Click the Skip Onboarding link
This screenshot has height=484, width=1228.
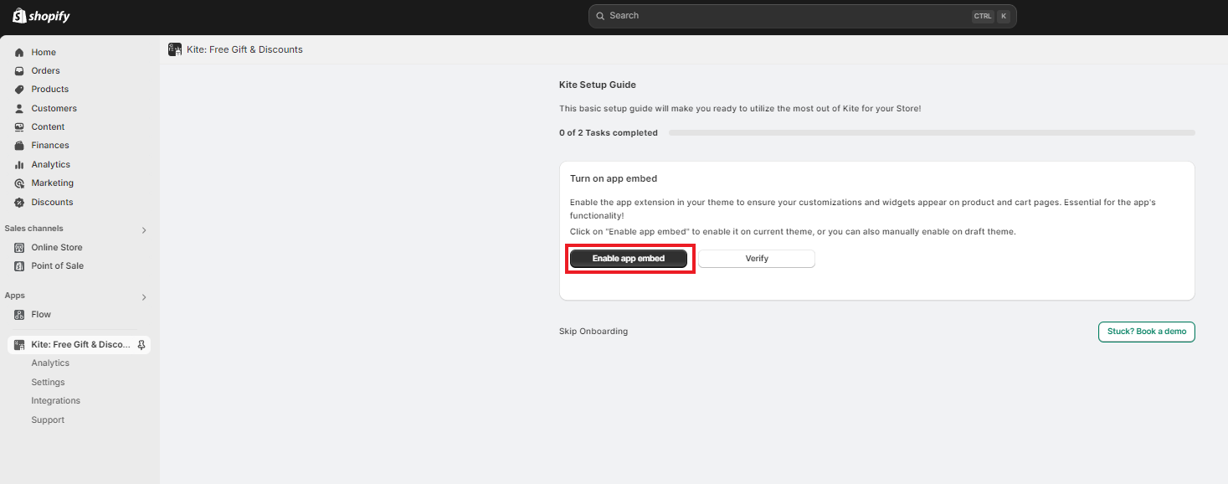point(593,332)
